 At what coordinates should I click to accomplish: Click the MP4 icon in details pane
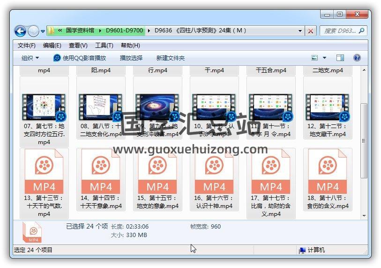point(32,232)
